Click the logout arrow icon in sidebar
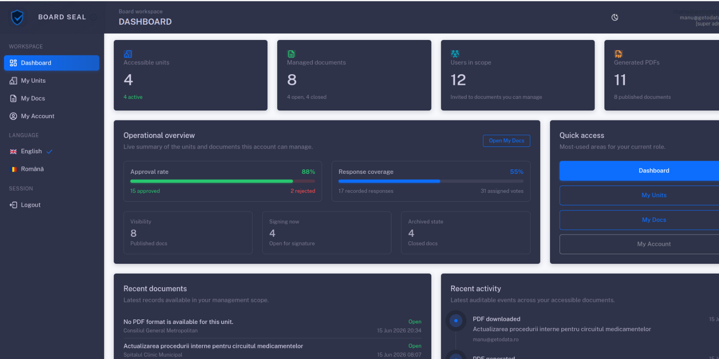The width and height of the screenshot is (719, 359). click(x=13, y=205)
